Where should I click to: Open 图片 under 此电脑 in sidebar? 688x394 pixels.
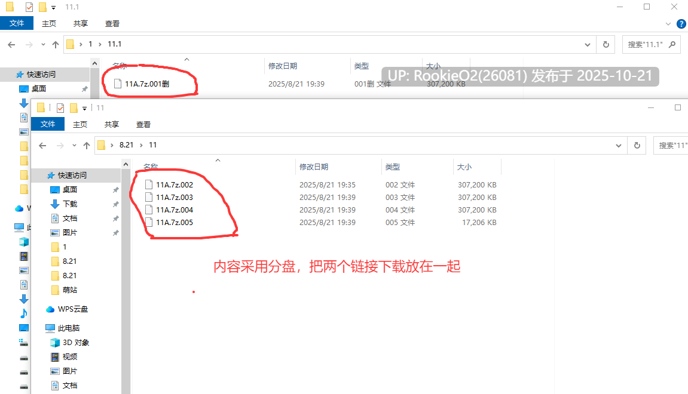[70, 371]
